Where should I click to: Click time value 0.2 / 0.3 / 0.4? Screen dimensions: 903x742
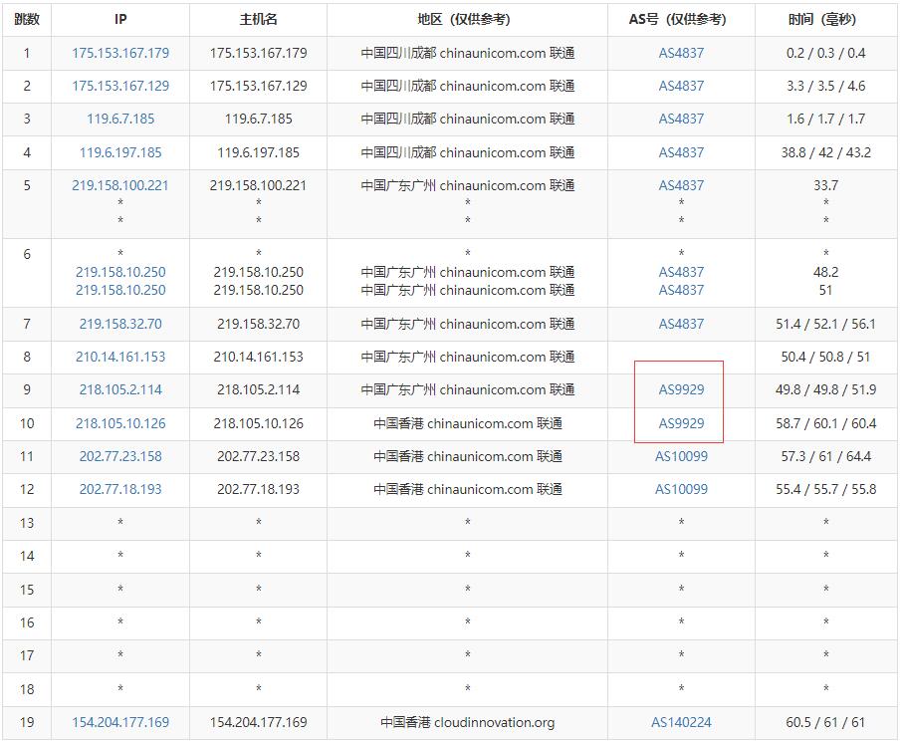pyautogui.click(x=825, y=53)
